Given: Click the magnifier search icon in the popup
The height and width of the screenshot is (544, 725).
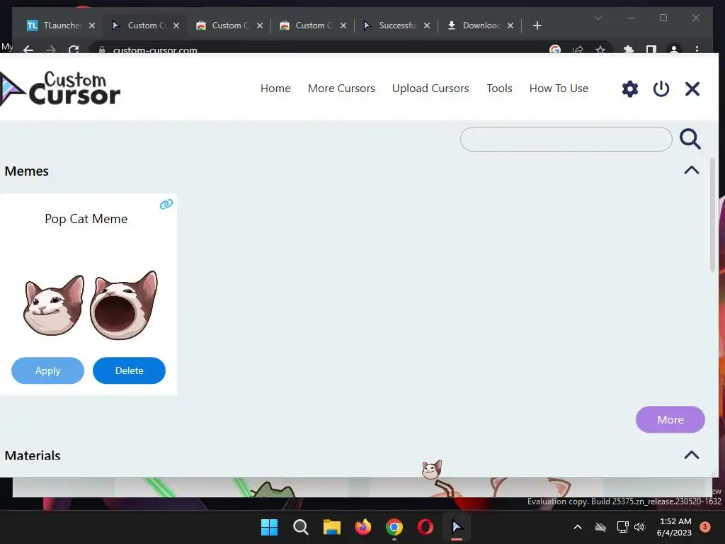Looking at the screenshot, I should coord(690,139).
